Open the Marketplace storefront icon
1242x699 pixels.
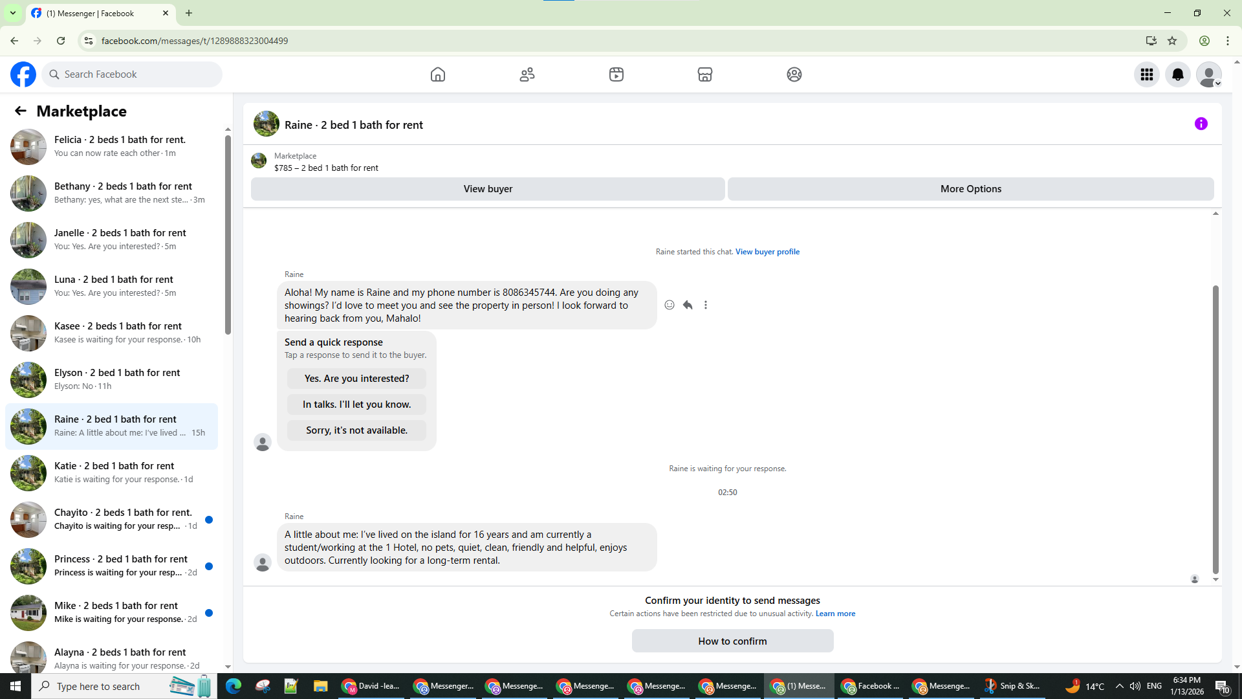[705, 74]
